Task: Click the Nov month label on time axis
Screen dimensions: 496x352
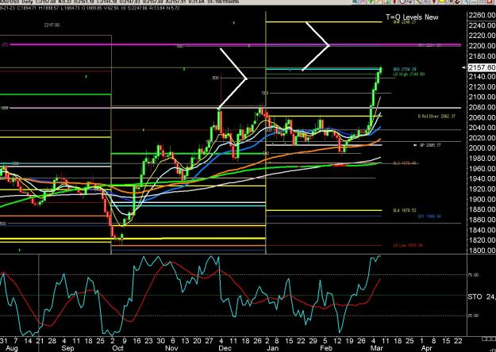Action: pyautogui.click(x=171, y=348)
